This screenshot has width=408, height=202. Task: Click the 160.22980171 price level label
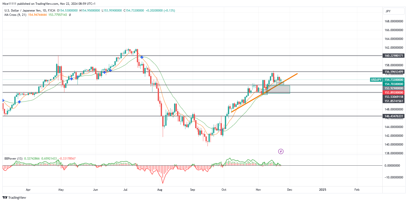pyautogui.click(x=394, y=56)
